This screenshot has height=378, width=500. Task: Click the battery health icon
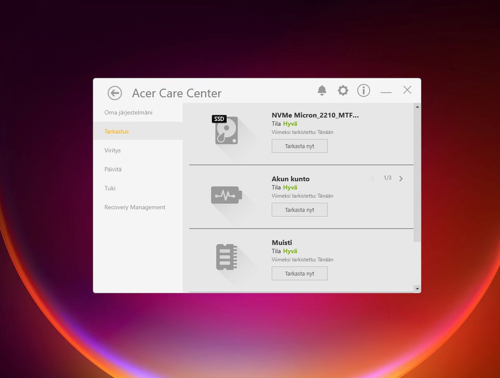click(x=227, y=195)
